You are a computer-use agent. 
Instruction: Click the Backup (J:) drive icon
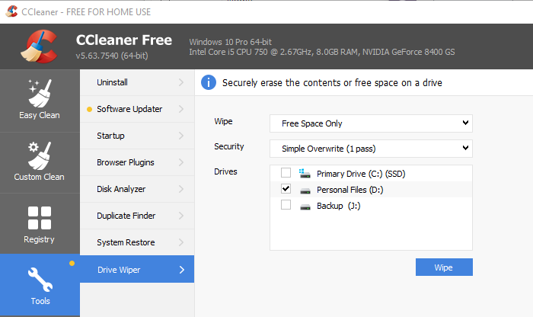click(305, 206)
